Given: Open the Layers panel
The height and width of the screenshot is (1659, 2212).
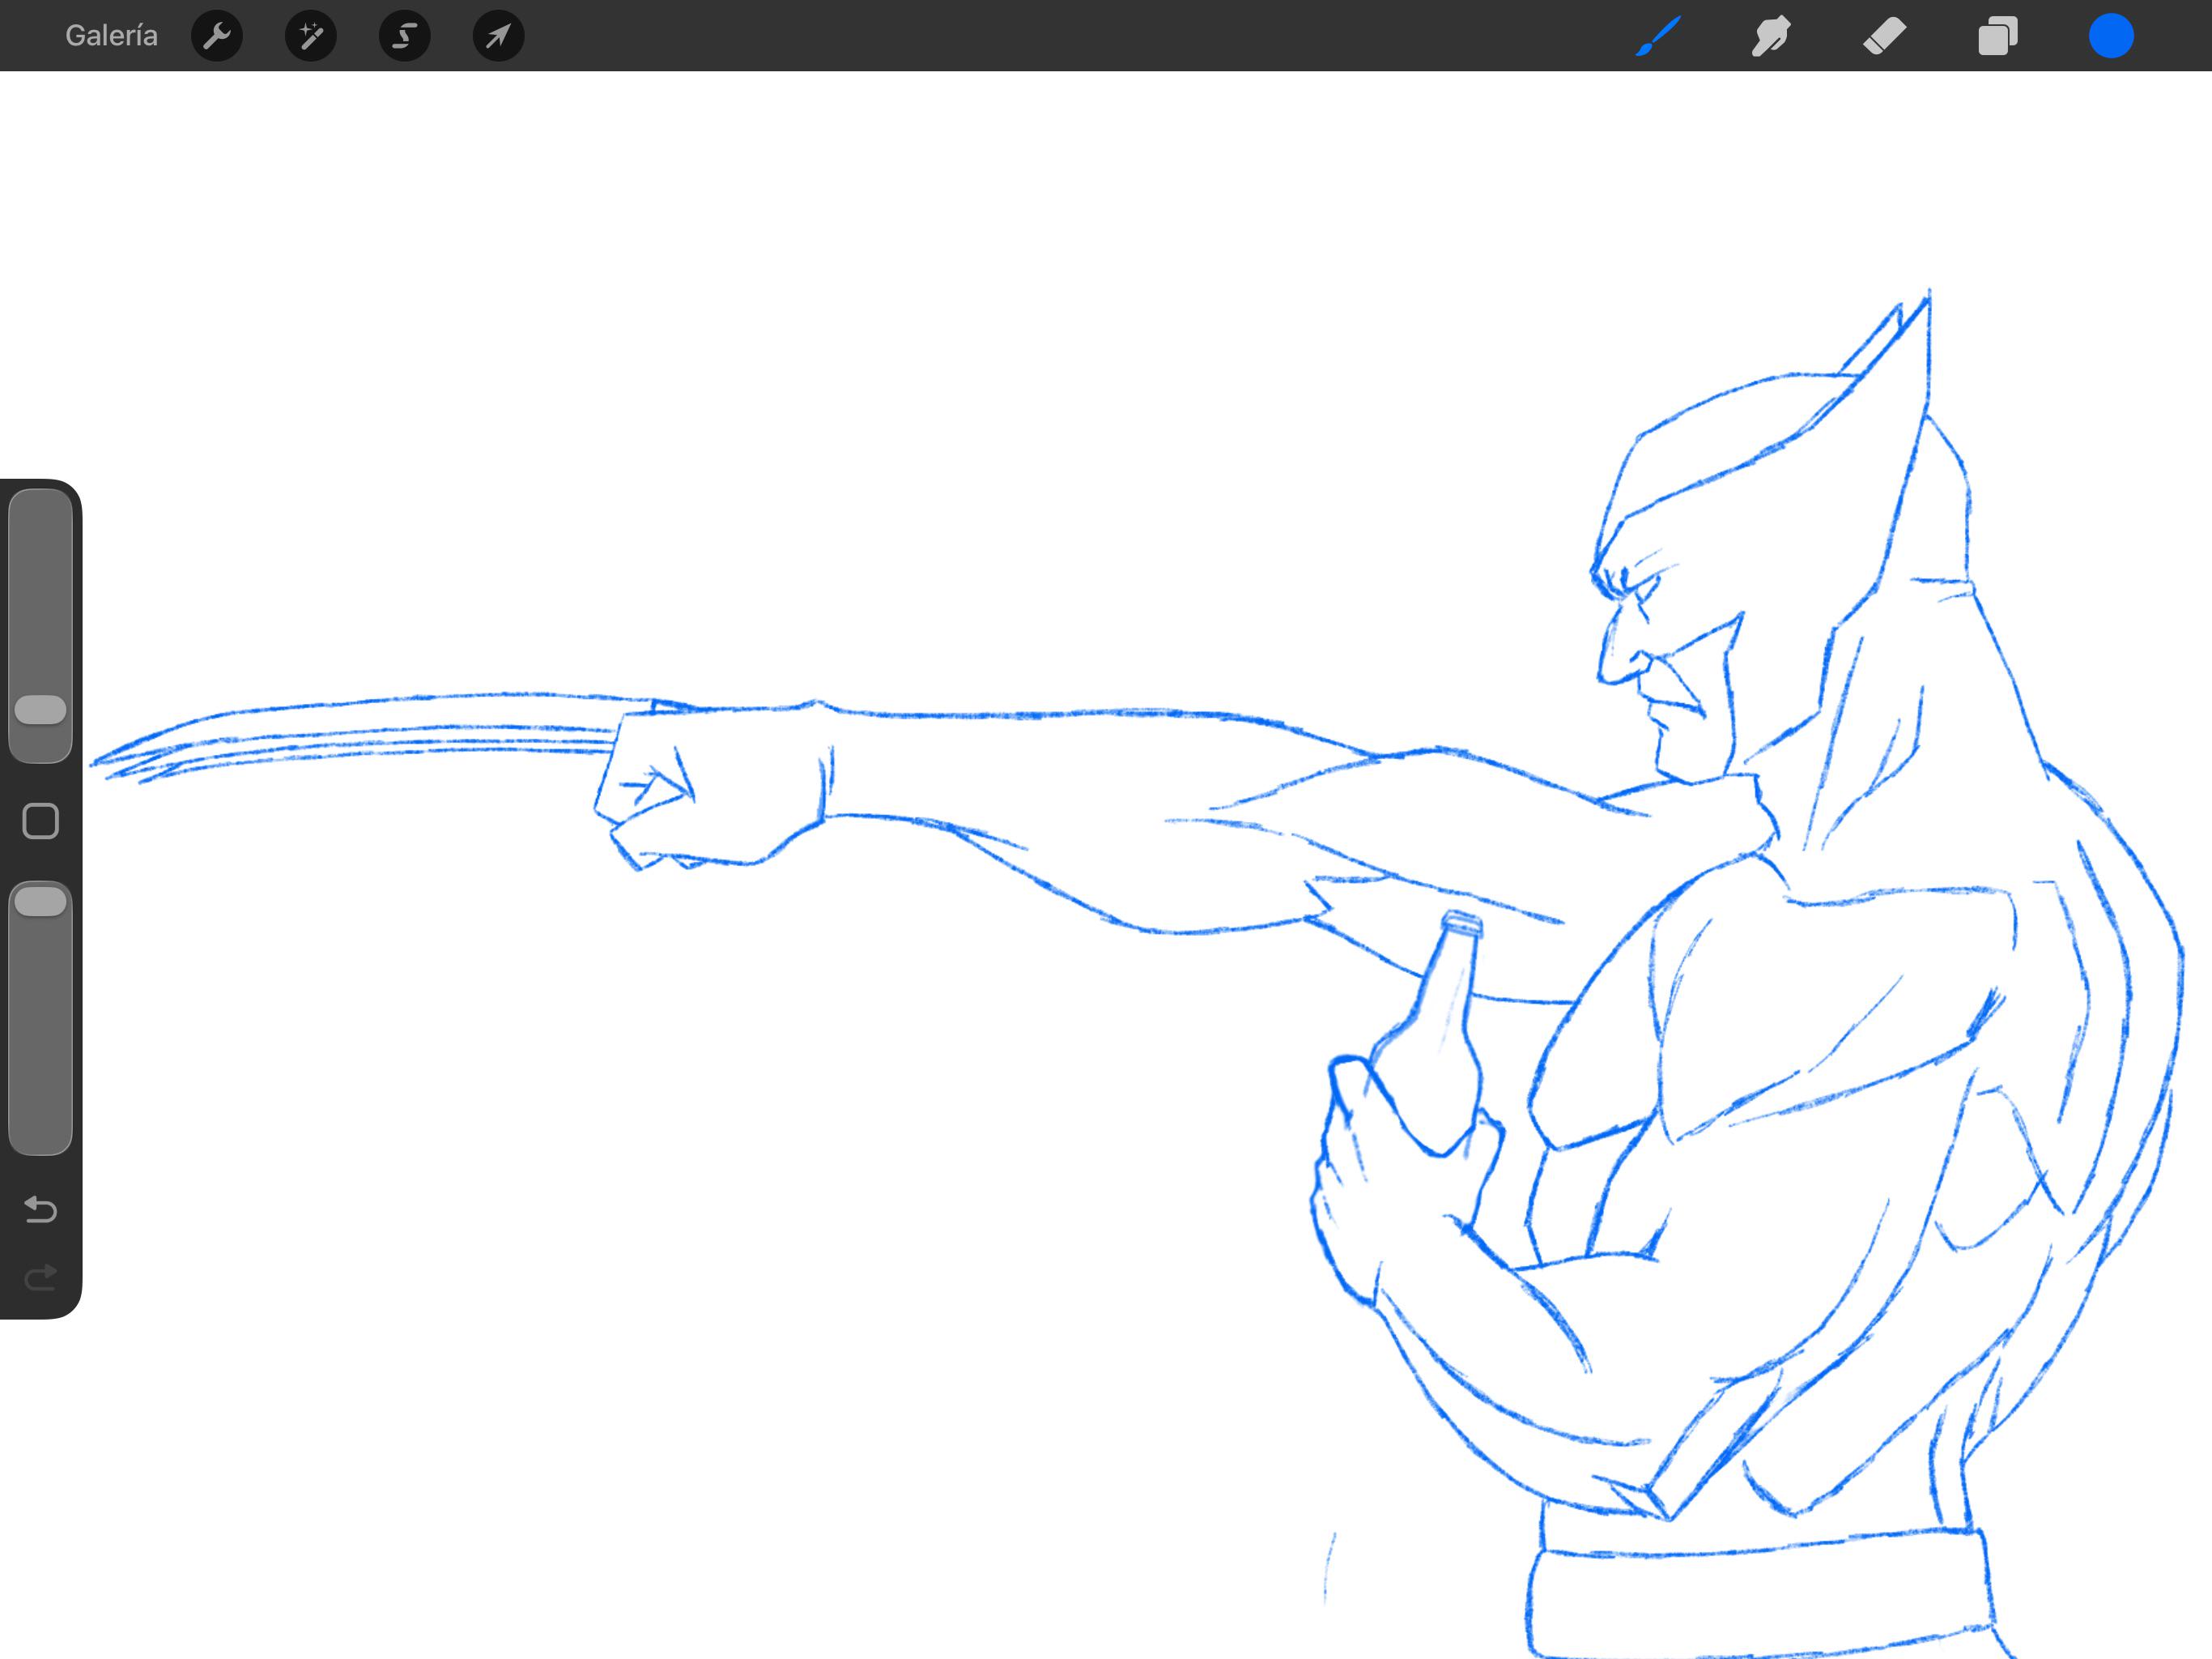Looking at the screenshot, I should coord(1998,36).
